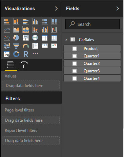
Task: Choose the line chart visualization
Action: pyautogui.click(x=7, y=30)
